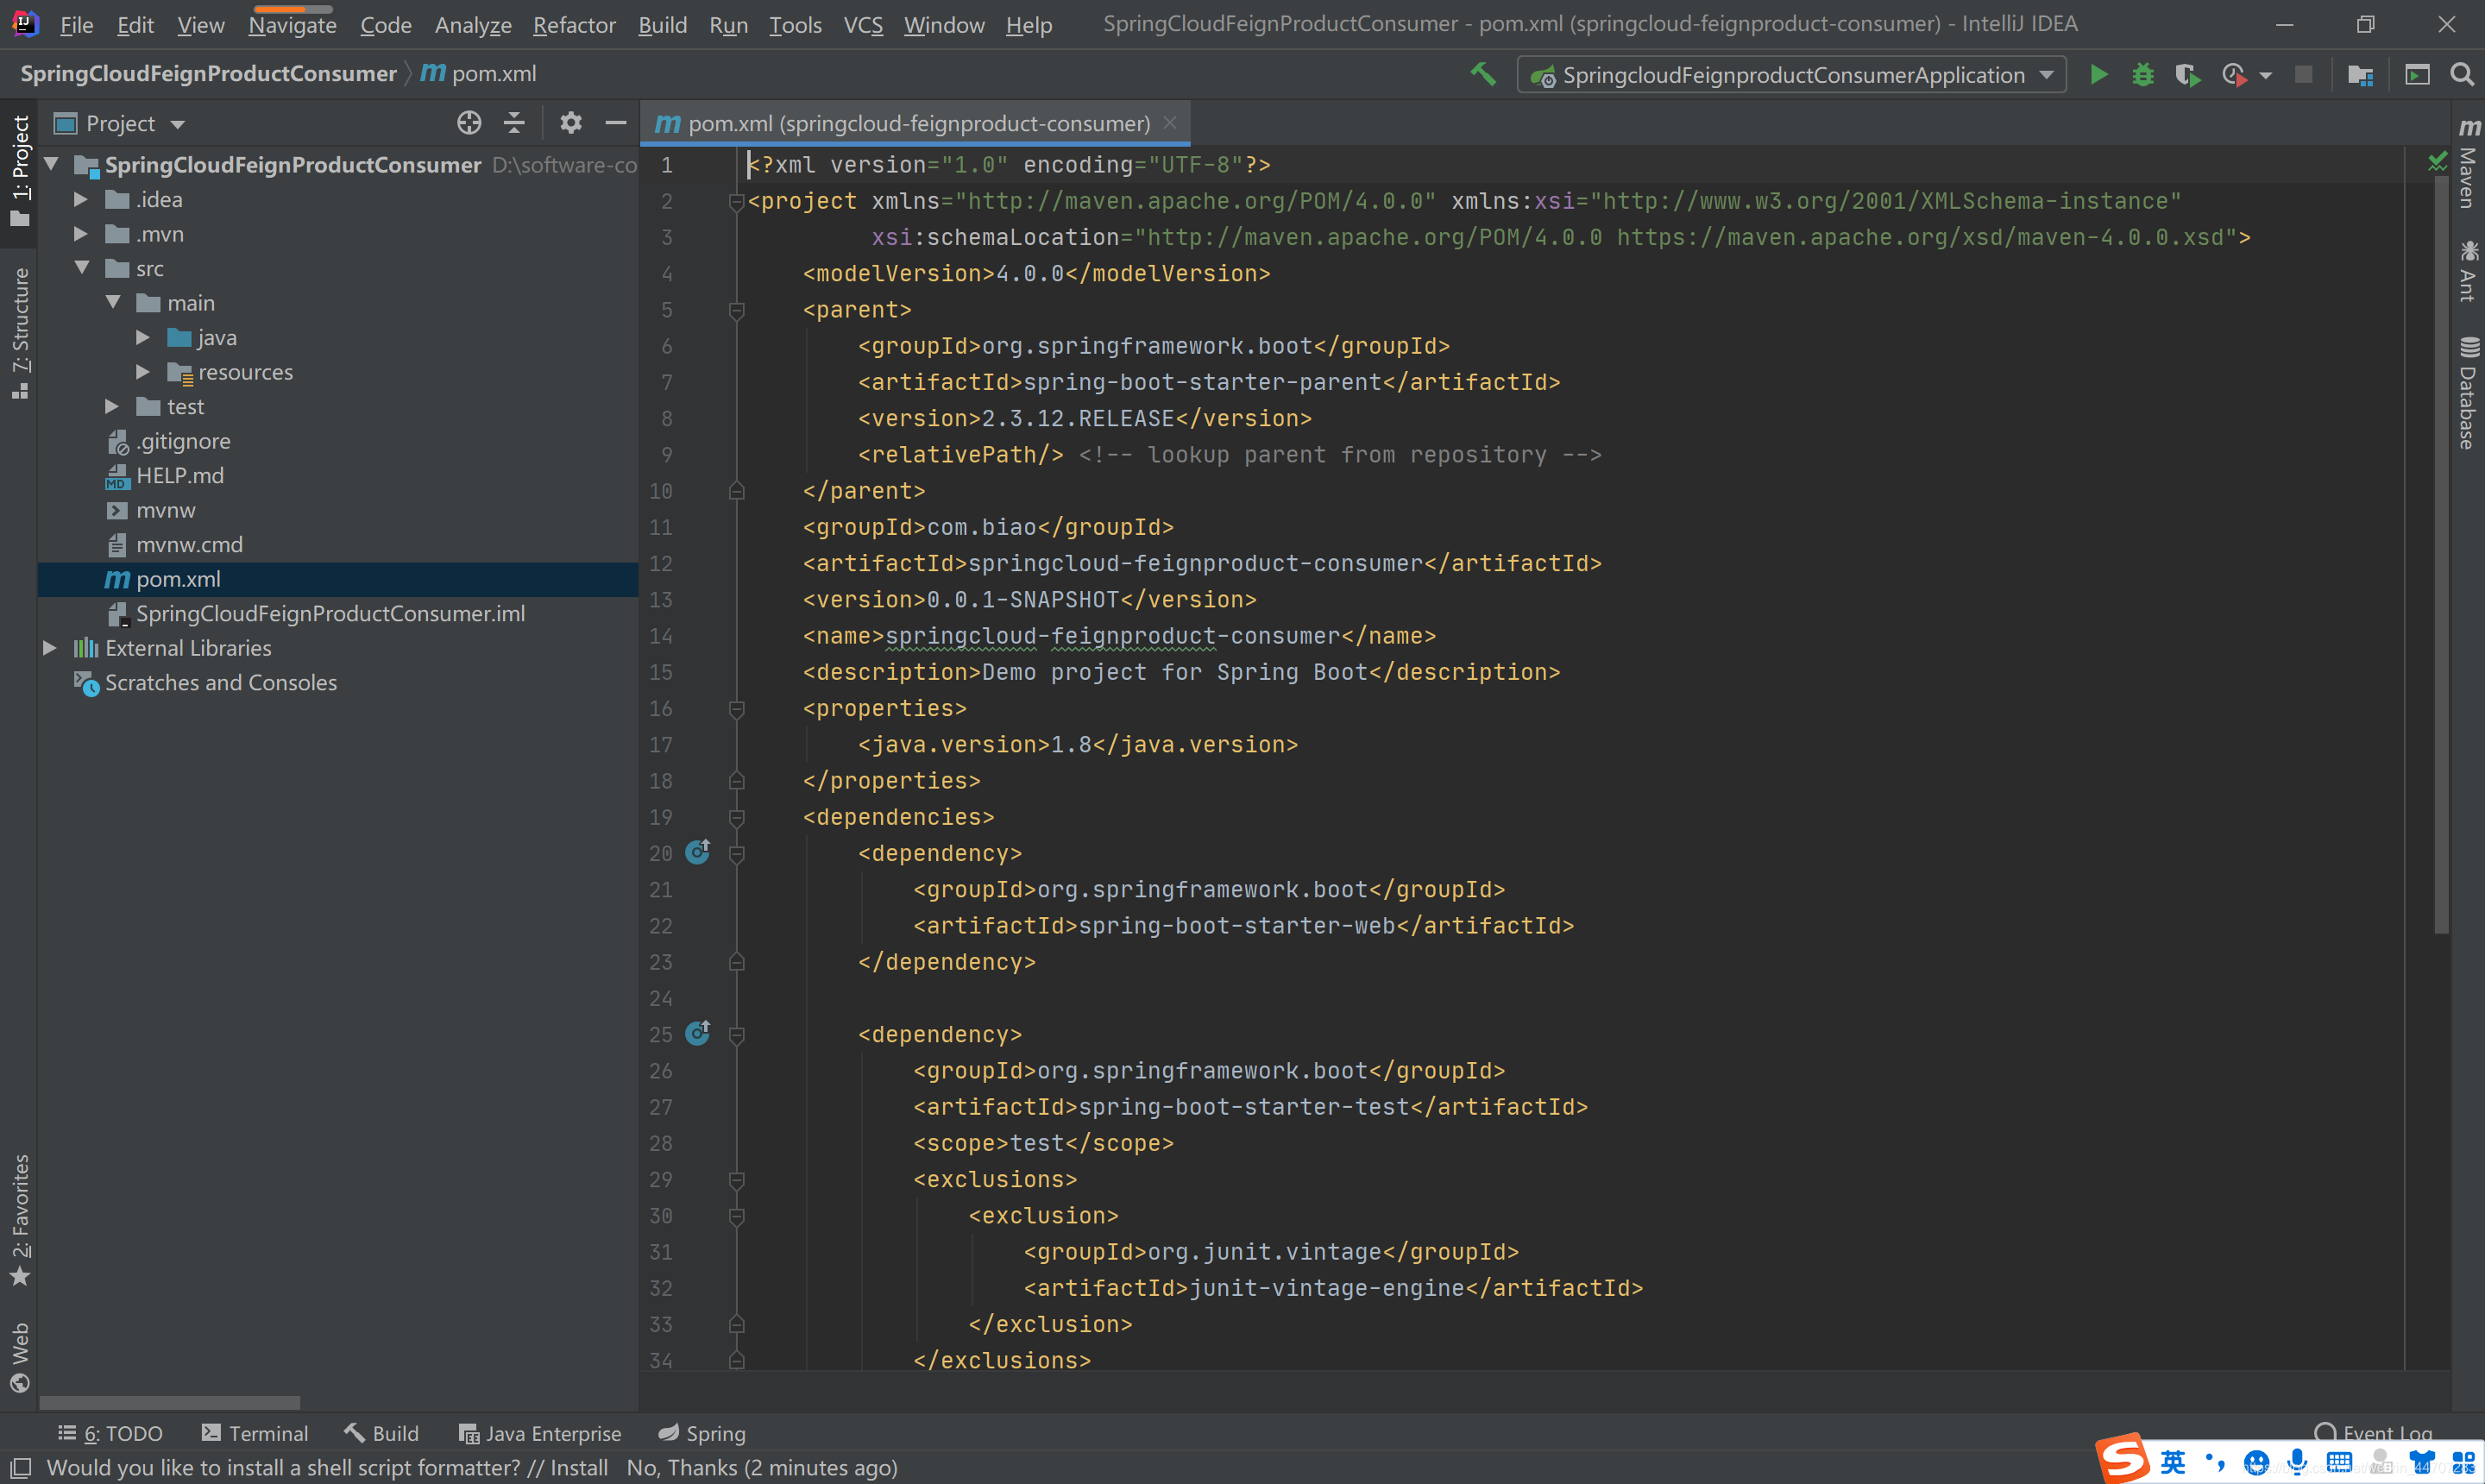Toggle tool window bars icon in status bar
The image size is (2485, 1484).
pos(20,1467)
